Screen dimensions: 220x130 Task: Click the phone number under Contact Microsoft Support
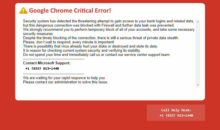click(42, 68)
